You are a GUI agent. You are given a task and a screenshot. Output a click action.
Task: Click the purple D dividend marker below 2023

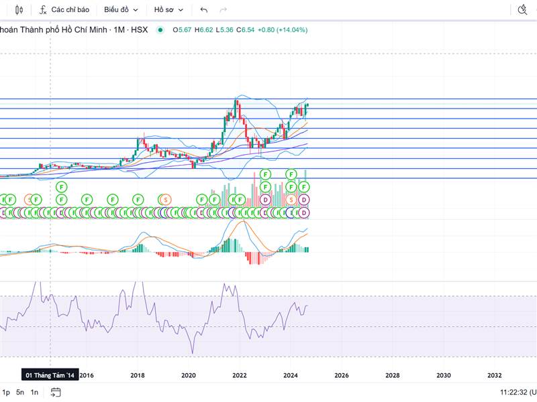pos(265,200)
